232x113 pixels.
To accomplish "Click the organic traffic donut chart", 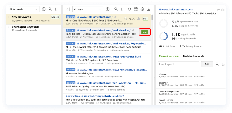I will point(164,36).
